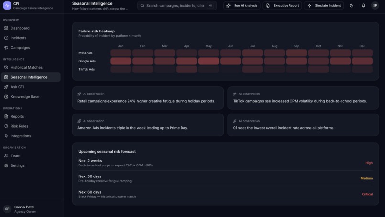Open Ask CFI page
Viewport: 385px width, 217px height.
click(x=31, y=87)
